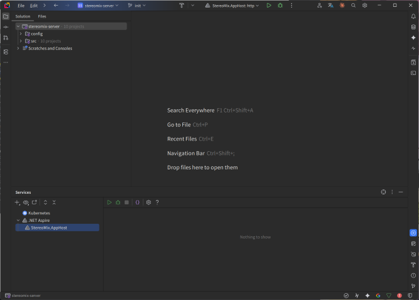The image size is (419, 300).
Task: Collapse the .NET Aspire node
Action: click(x=18, y=221)
